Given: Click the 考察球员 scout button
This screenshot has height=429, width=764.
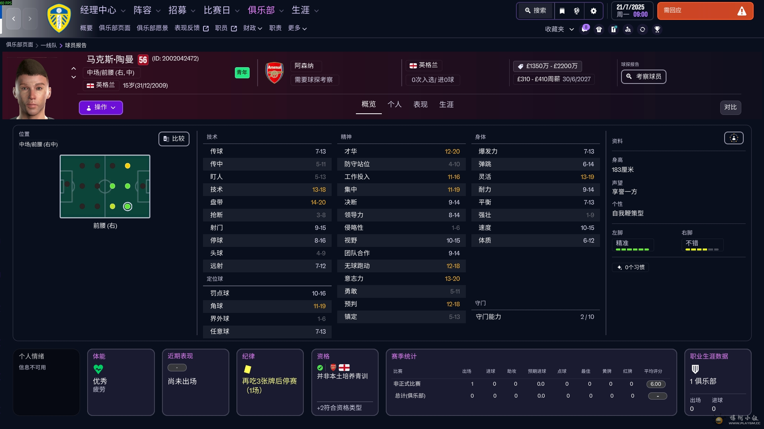Looking at the screenshot, I should point(643,76).
